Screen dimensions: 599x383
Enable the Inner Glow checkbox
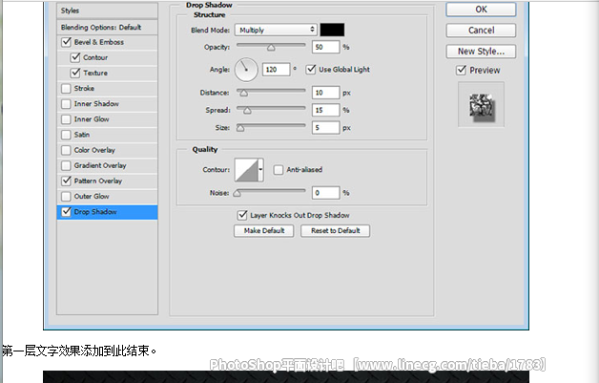[66, 119]
